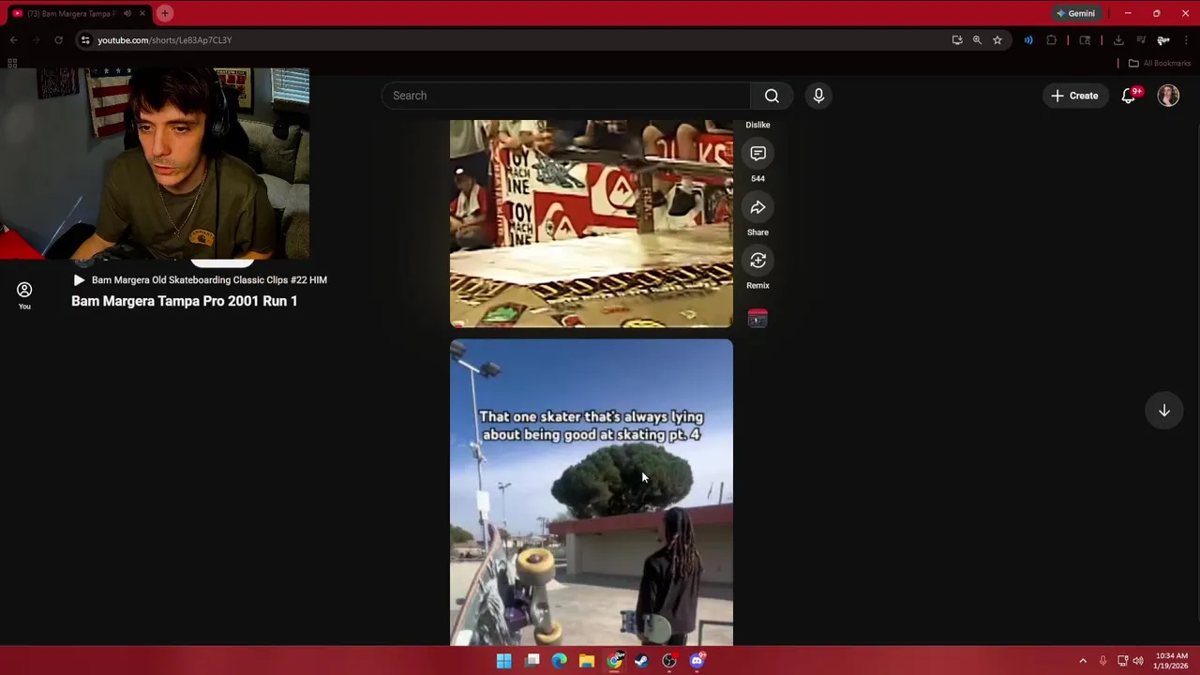This screenshot has height=675, width=1200.
Task: Click Bam Margera Tampa Pro 2001 Run 1 title
Action: coord(185,301)
